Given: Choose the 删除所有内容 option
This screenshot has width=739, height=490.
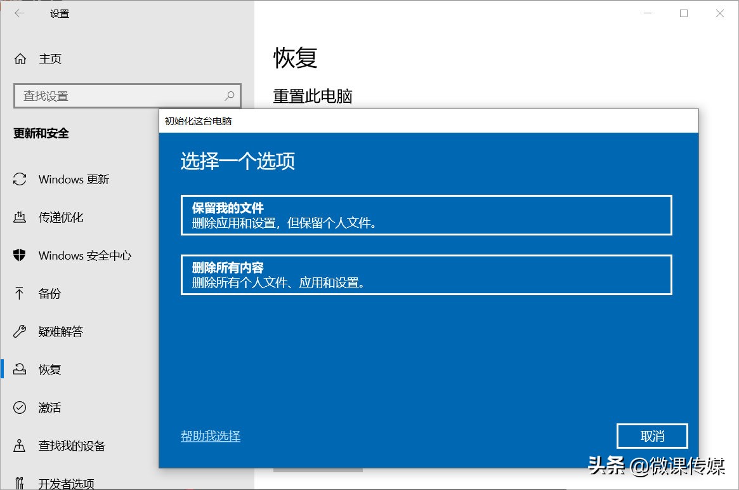Looking at the screenshot, I should click(x=426, y=274).
